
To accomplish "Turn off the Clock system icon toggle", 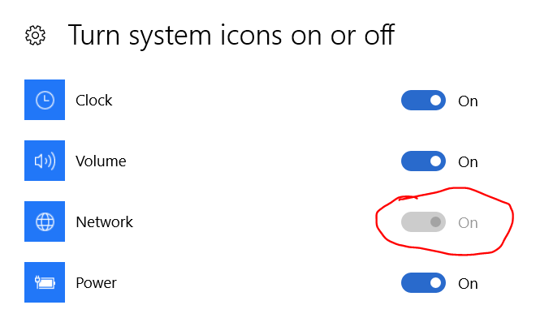I will click(423, 100).
